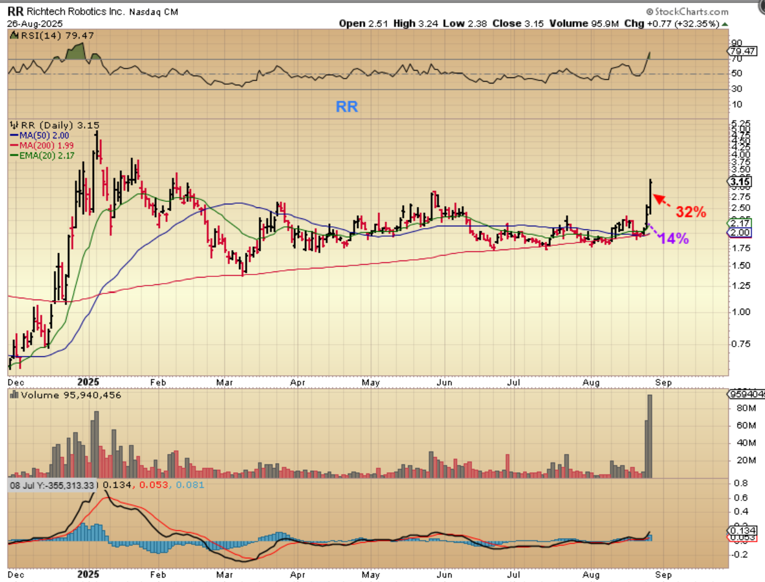Click the small icon before RSI(14)

[15, 35]
